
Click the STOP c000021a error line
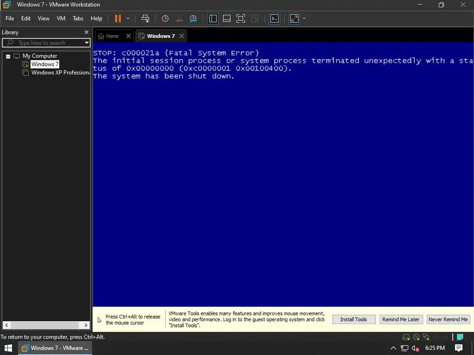pos(176,53)
